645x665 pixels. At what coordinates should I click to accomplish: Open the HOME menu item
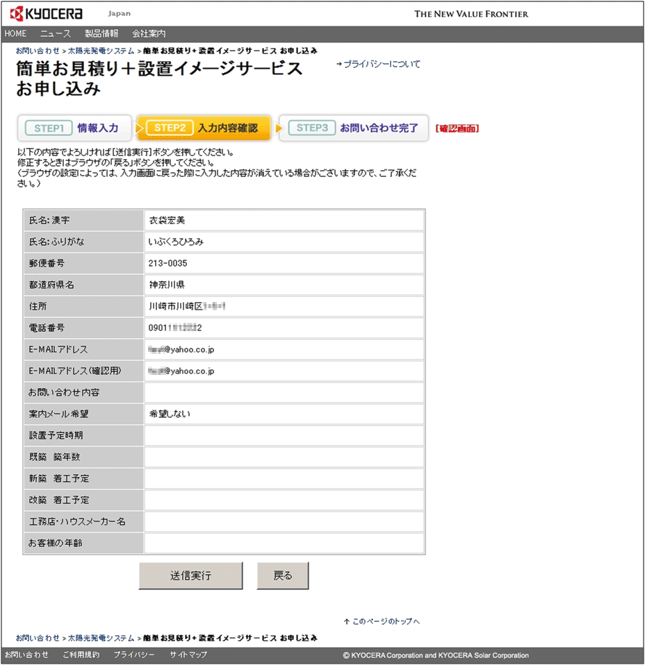(x=15, y=33)
